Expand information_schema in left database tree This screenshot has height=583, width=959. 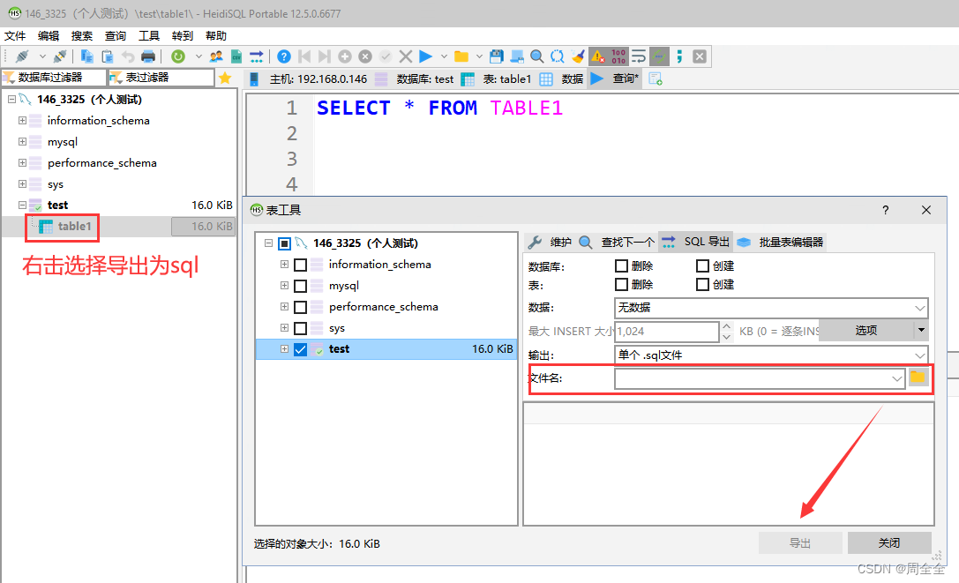(23, 121)
